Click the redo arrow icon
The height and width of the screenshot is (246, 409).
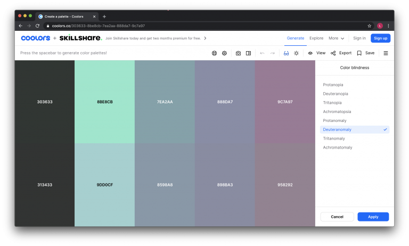pos(272,53)
